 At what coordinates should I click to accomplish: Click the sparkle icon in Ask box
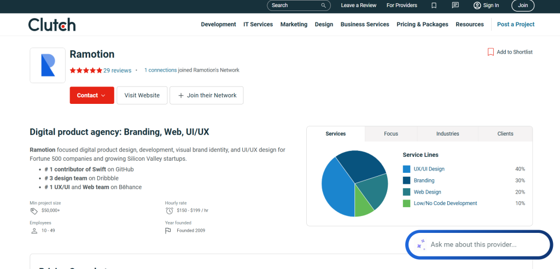coord(421,245)
